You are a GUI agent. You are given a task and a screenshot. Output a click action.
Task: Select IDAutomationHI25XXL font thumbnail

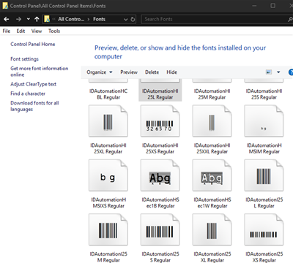click(x=212, y=121)
